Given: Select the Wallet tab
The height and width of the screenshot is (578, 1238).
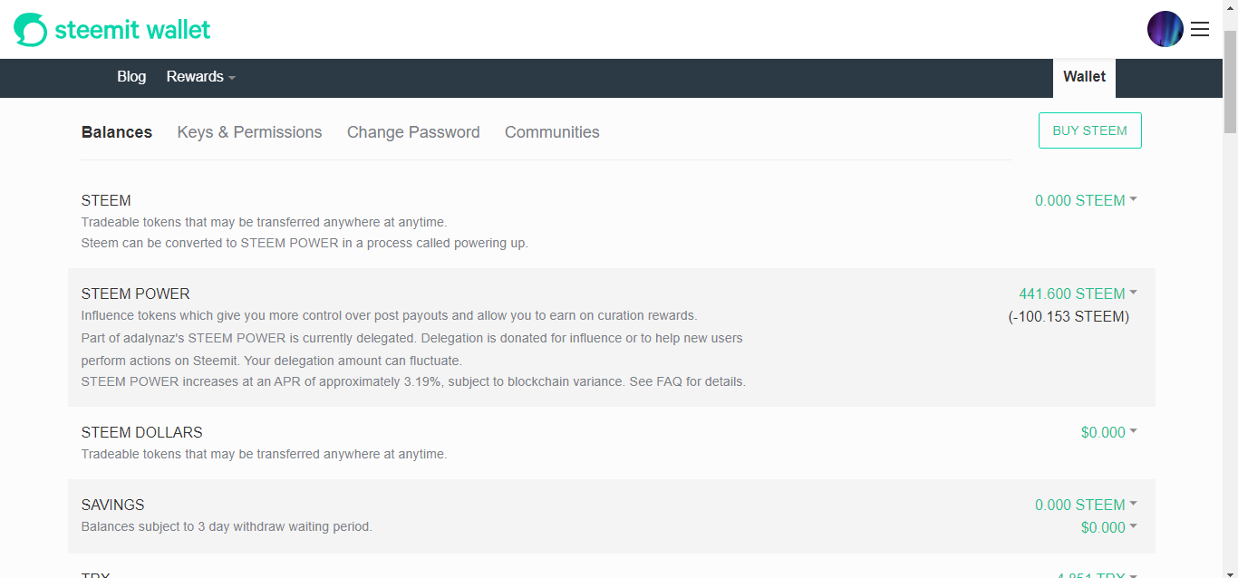Looking at the screenshot, I should [1084, 77].
